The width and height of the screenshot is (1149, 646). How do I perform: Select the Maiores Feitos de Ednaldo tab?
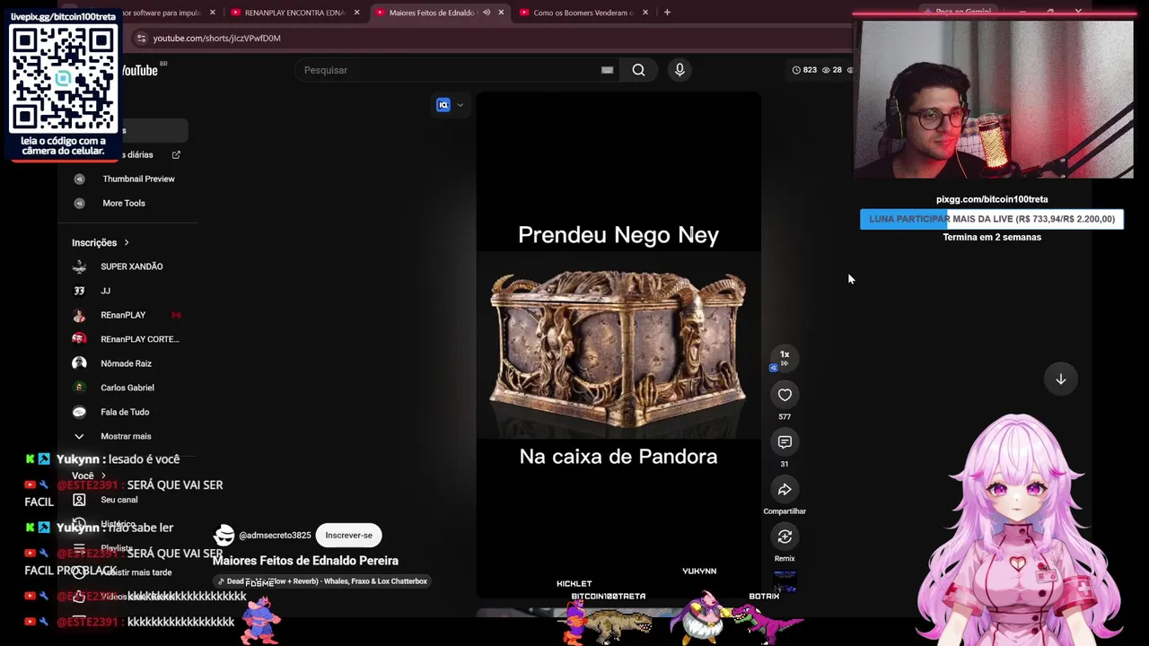[440, 13]
